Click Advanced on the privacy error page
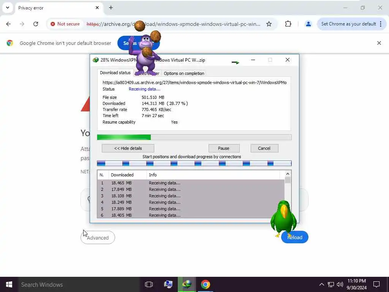The height and width of the screenshot is (292, 389). tap(98, 238)
